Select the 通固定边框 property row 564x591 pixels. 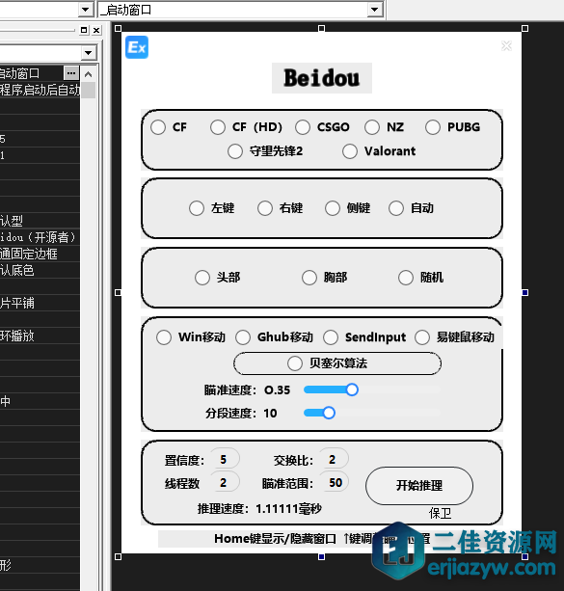point(40,254)
